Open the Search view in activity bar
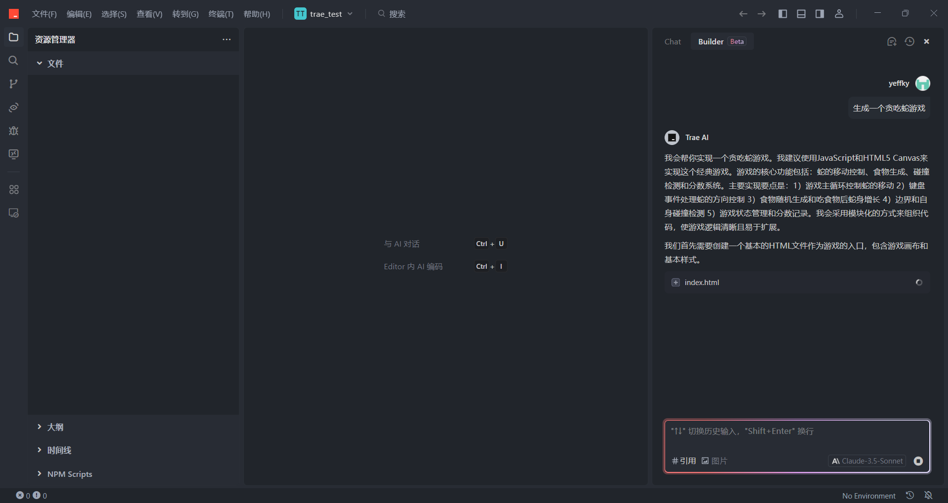 [x=13, y=60]
